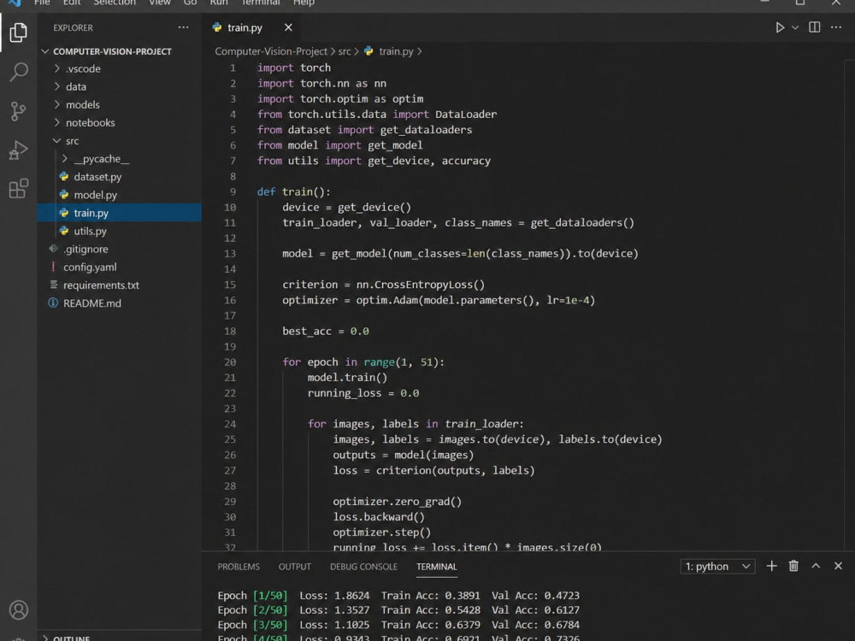Click Computer-Vision-Project in the breadcrumb
Viewport: 855px width, 641px height.
271,51
